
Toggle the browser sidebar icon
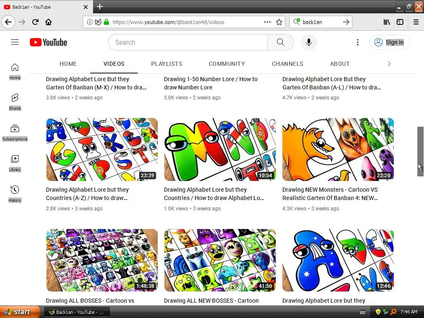pyautogui.click(x=400, y=22)
